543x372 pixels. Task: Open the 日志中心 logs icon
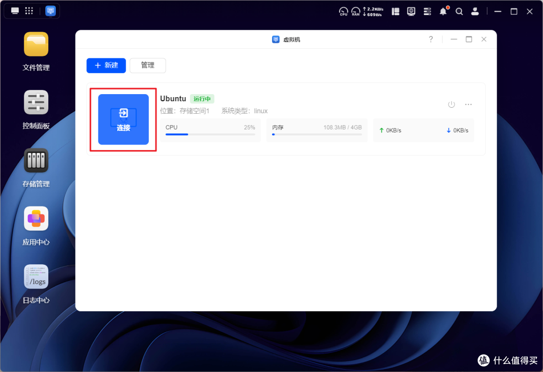(x=36, y=277)
